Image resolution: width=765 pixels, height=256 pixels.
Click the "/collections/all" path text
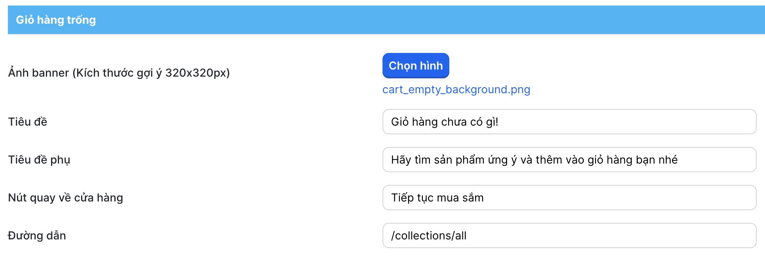point(429,235)
